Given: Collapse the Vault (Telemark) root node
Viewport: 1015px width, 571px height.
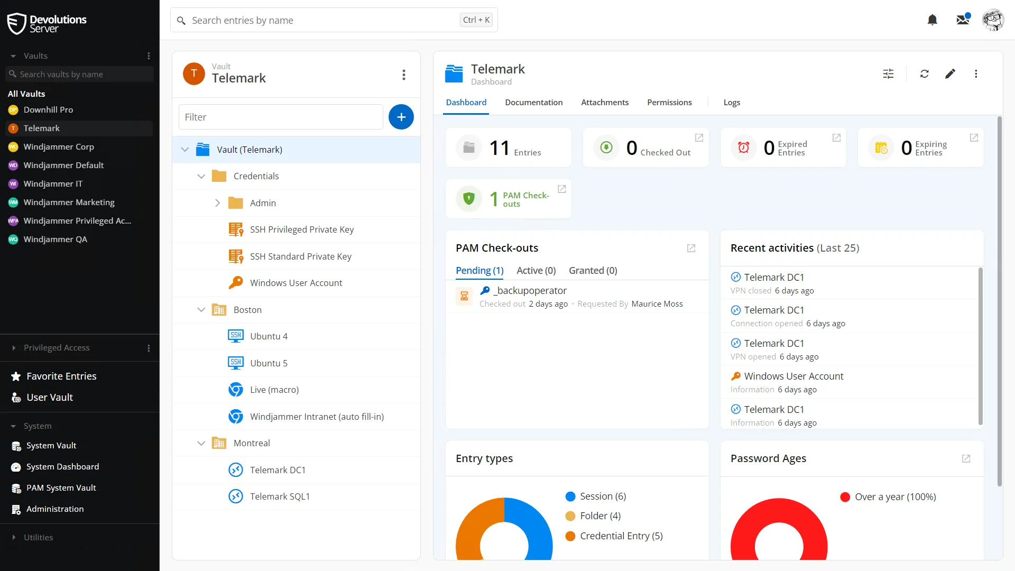Looking at the screenshot, I should tap(185, 150).
